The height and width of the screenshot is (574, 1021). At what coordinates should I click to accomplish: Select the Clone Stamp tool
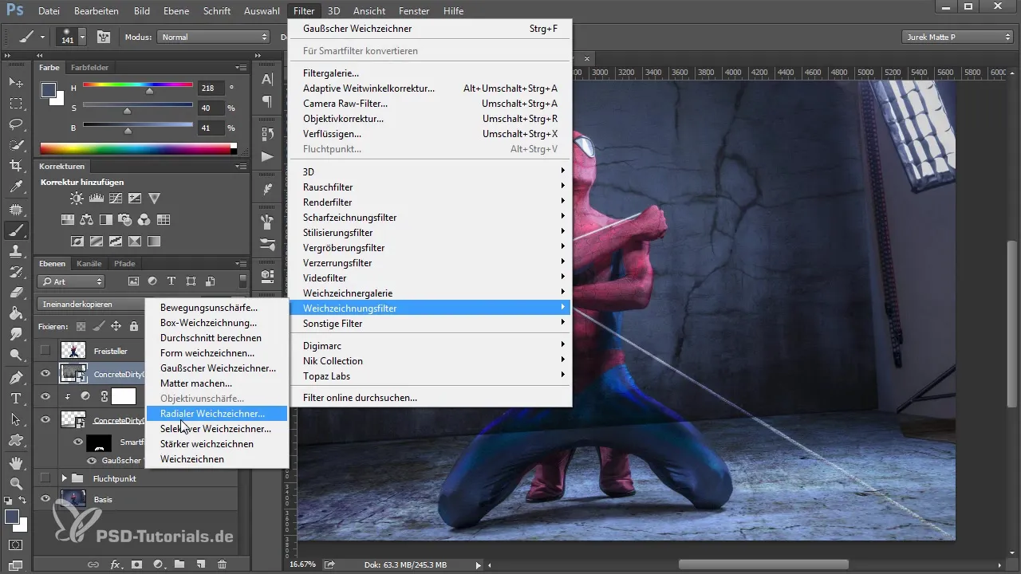(15, 251)
